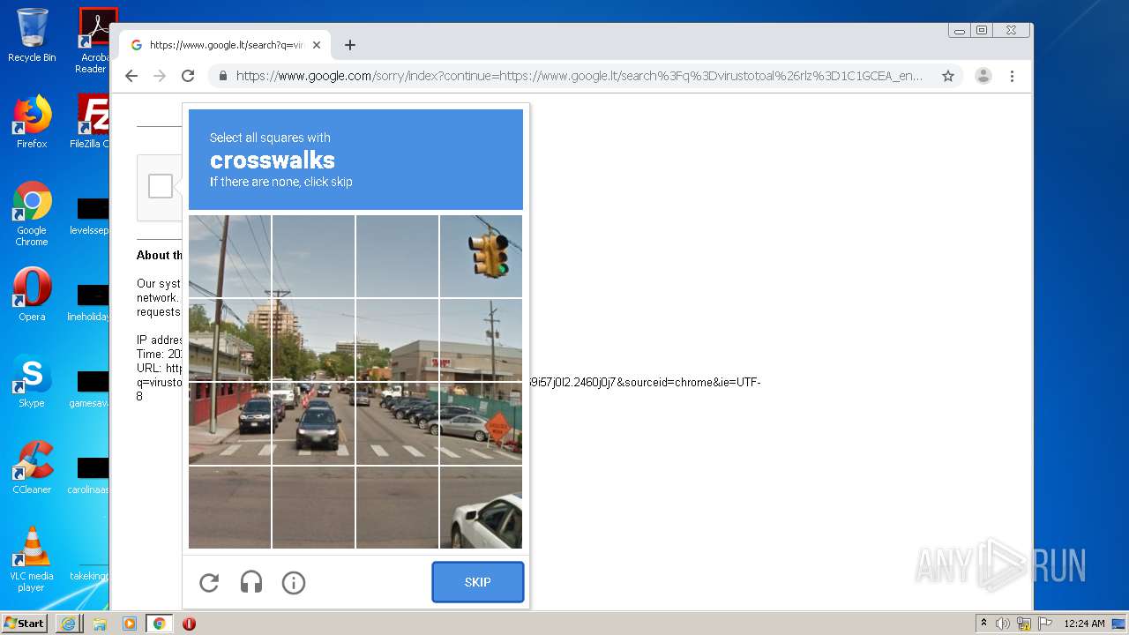This screenshot has height=635, width=1129.
Task: Select tile showing black car on crosswalk
Action: tap(313, 423)
